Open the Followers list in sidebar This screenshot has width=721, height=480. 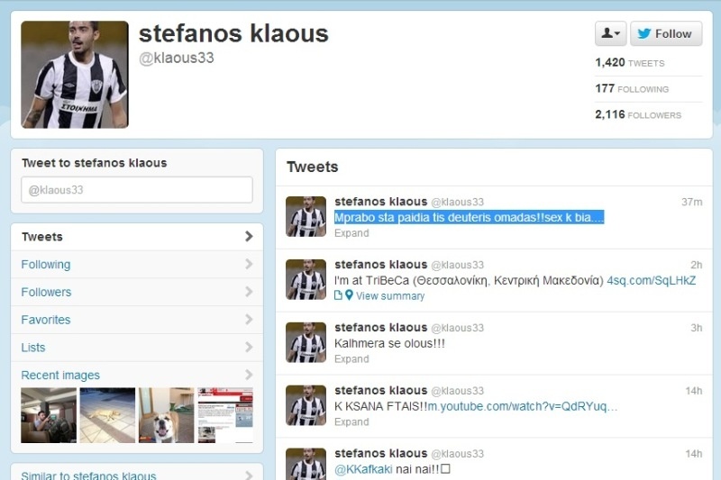click(x=137, y=292)
